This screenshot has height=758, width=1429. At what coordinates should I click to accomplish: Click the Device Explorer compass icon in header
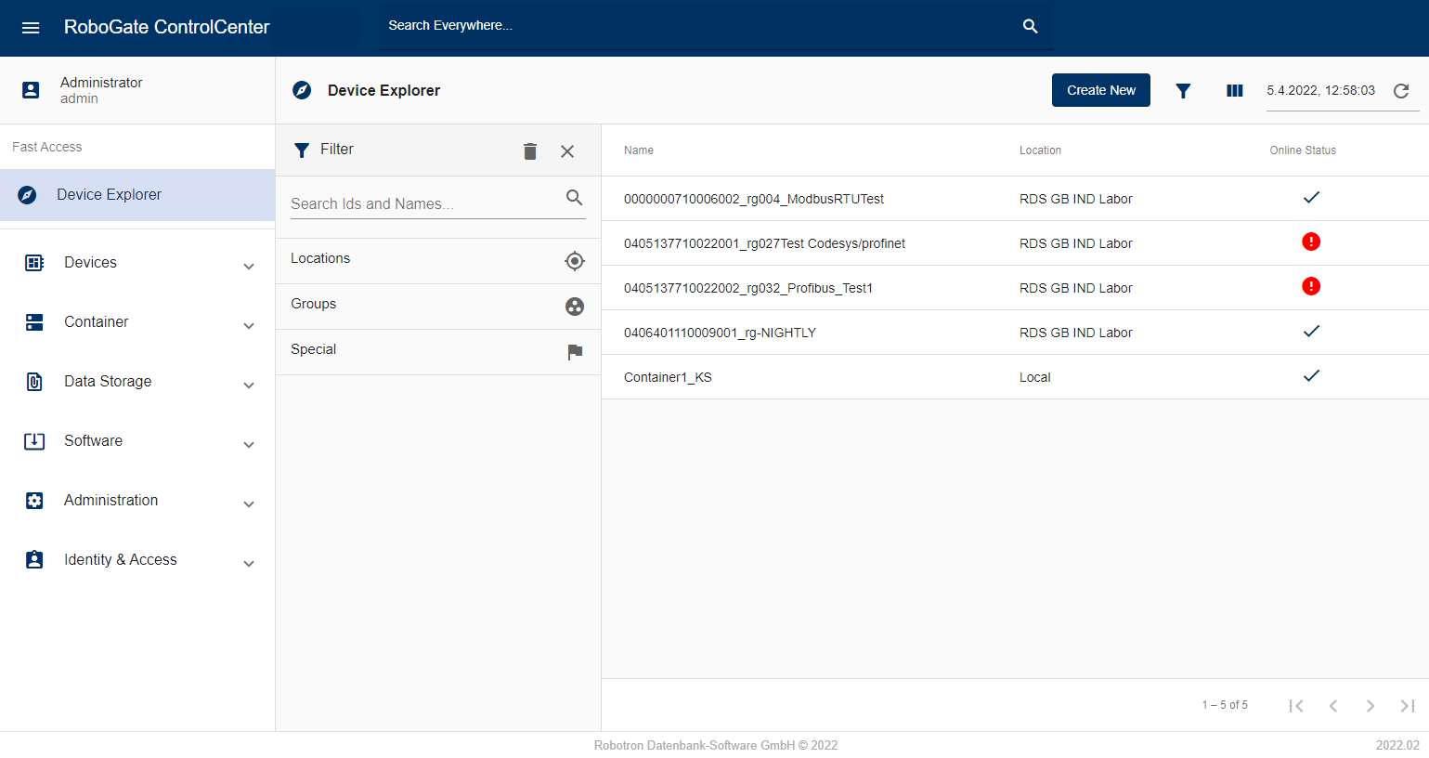click(x=302, y=90)
